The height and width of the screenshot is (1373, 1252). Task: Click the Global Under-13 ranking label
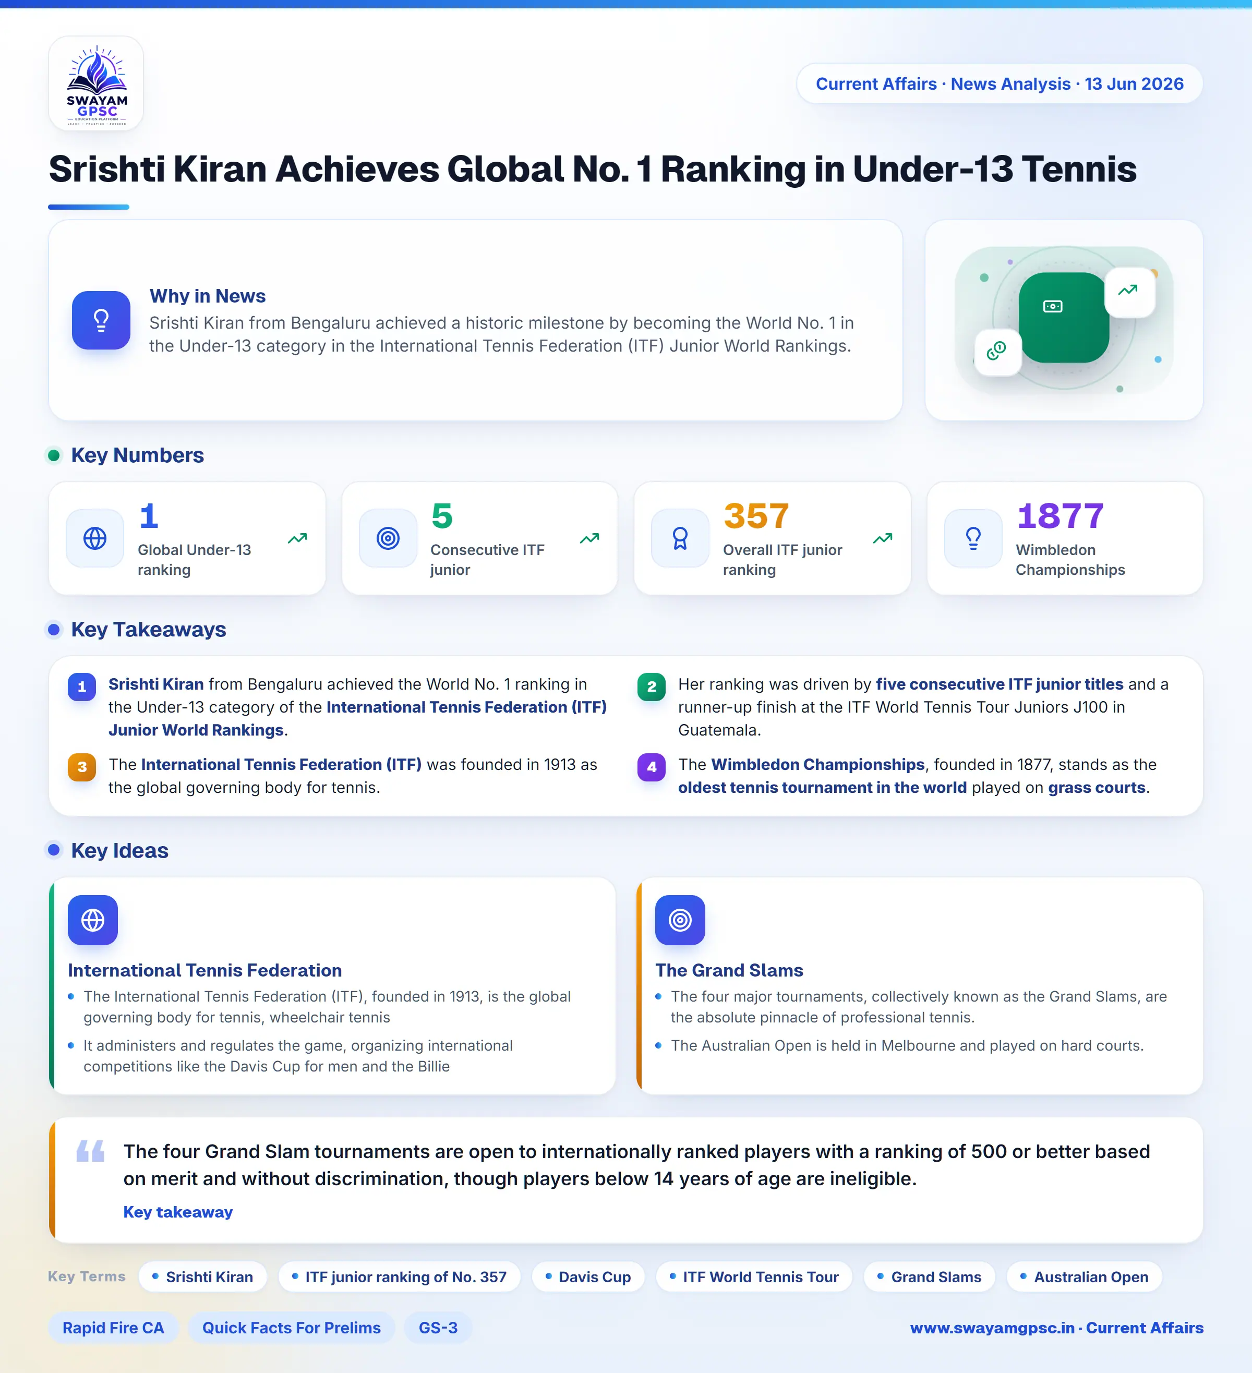[194, 560]
